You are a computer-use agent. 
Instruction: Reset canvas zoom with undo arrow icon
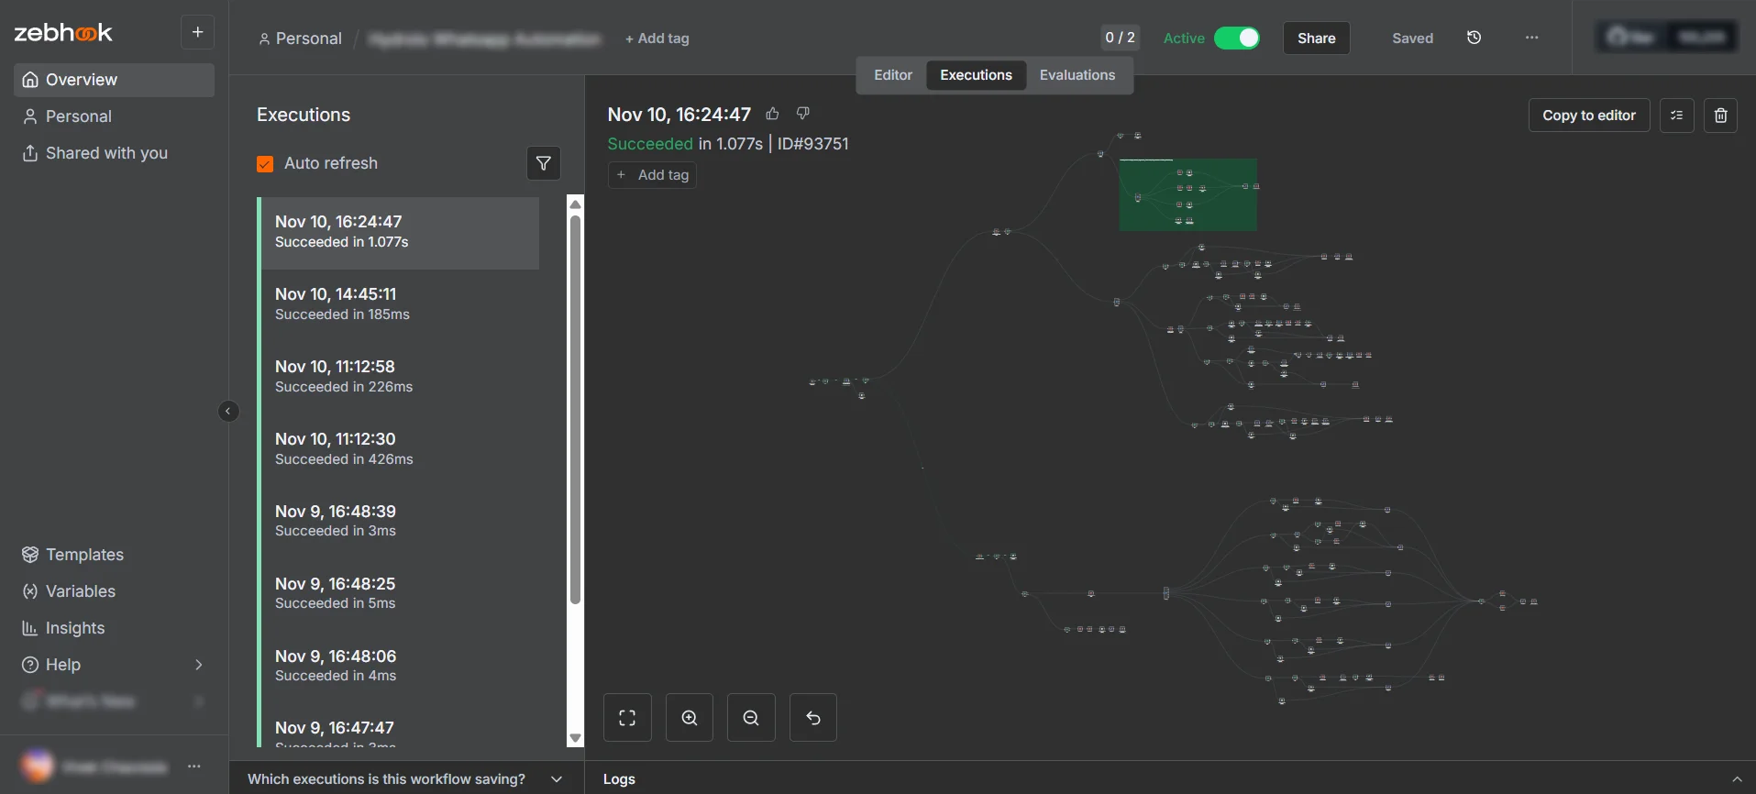[813, 718]
